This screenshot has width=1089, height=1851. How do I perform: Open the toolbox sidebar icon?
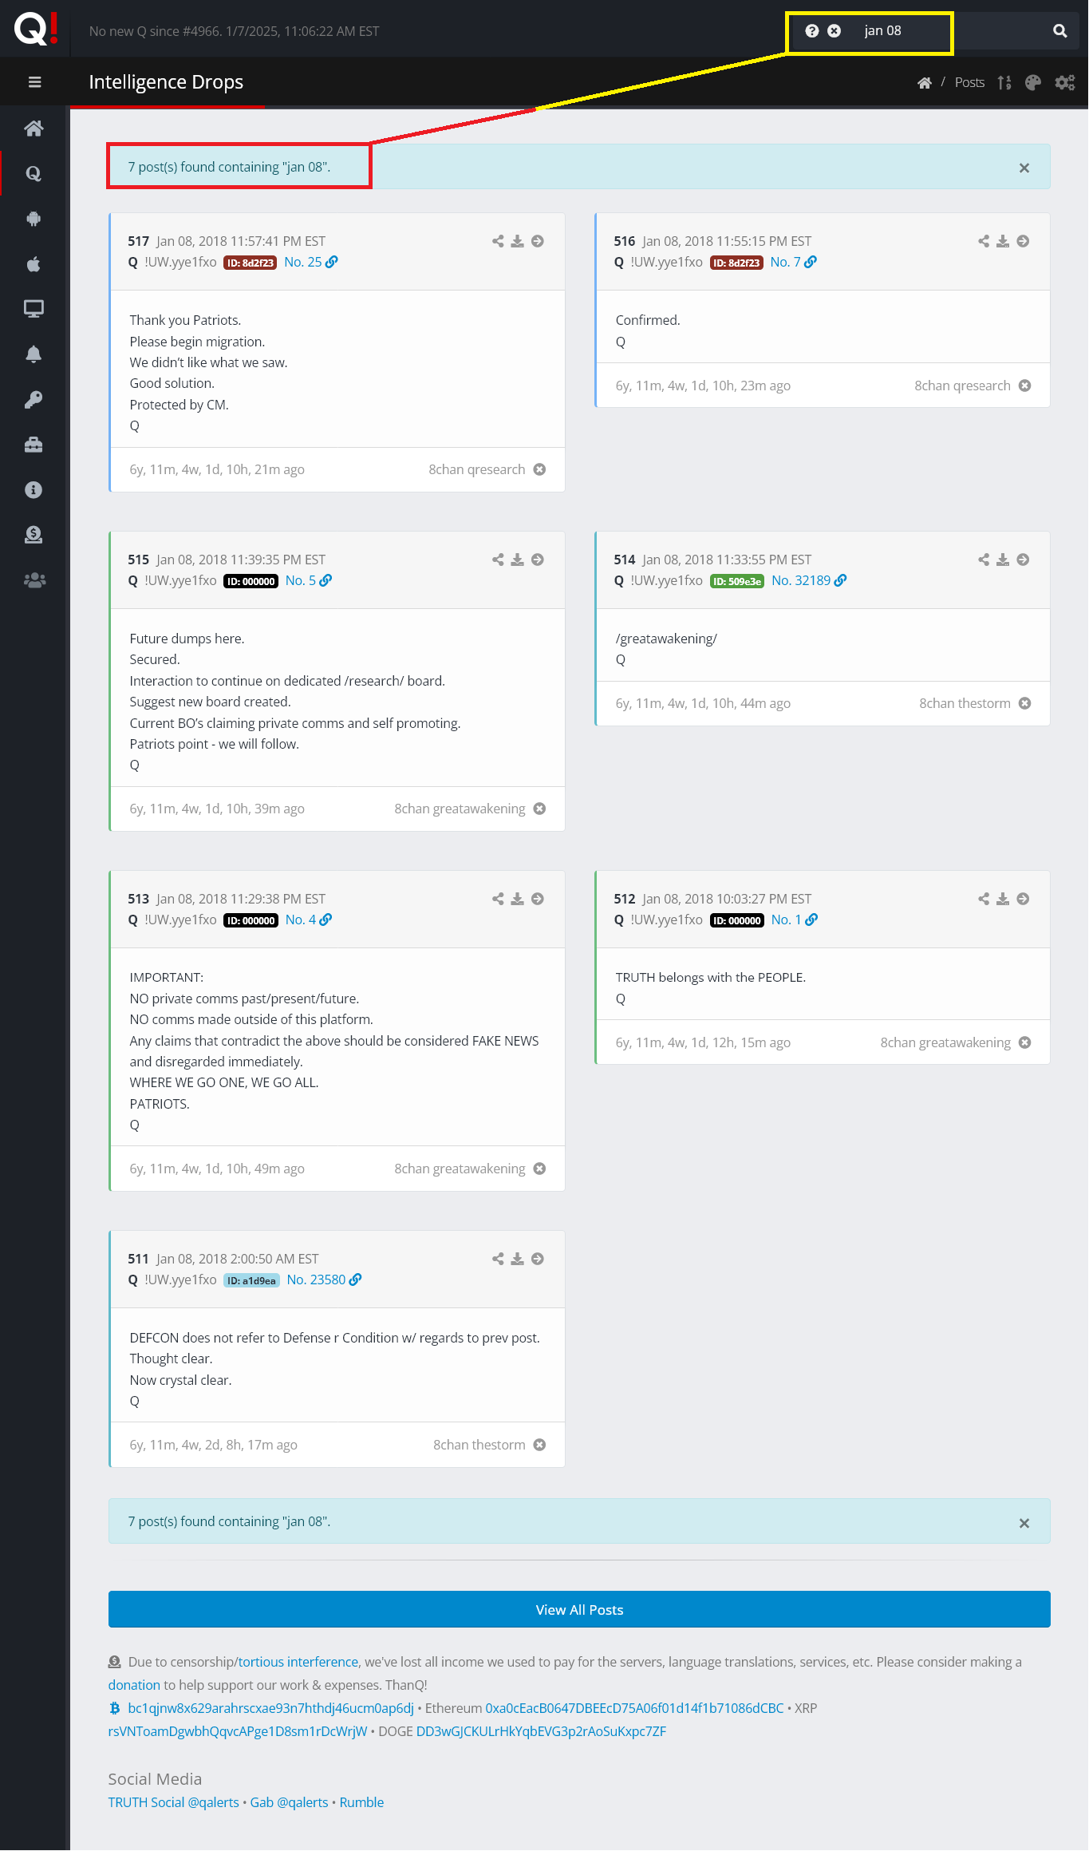[x=34, y=445]
